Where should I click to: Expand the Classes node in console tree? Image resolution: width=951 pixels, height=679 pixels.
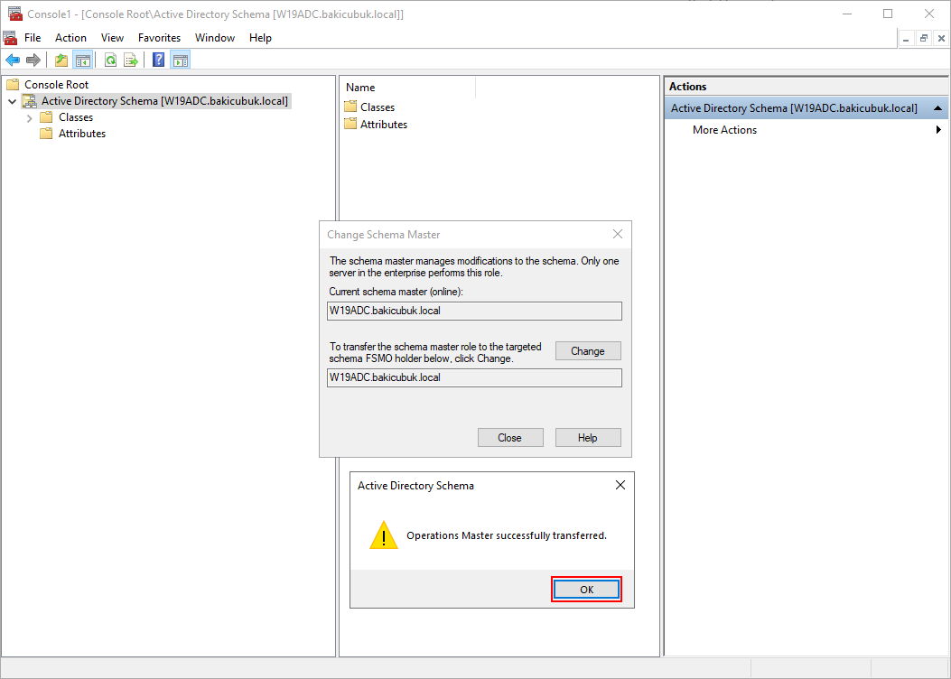coord(29,117)
